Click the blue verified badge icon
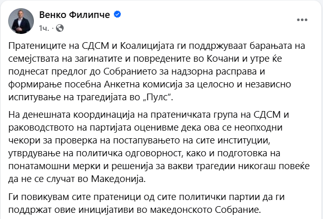The width and height of the screenshot is (323, 219). click(118, 14)
